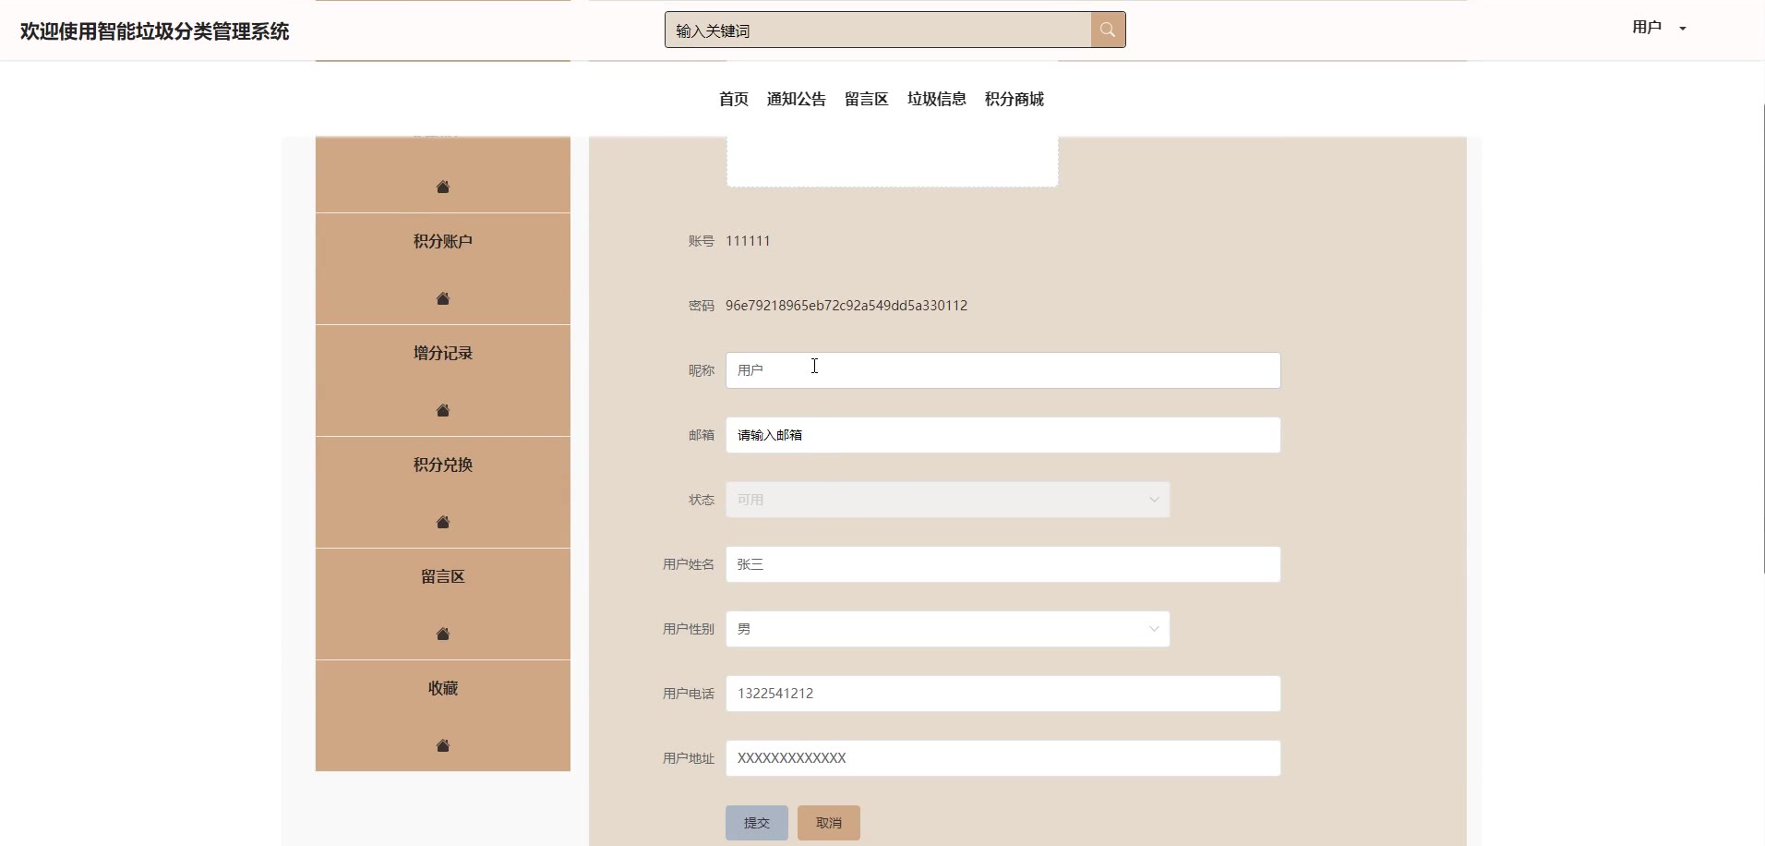1765x846 pixels.
Task: Click the home icon below 积分账户
Action: pyautogui.click(x=443, y=298)
